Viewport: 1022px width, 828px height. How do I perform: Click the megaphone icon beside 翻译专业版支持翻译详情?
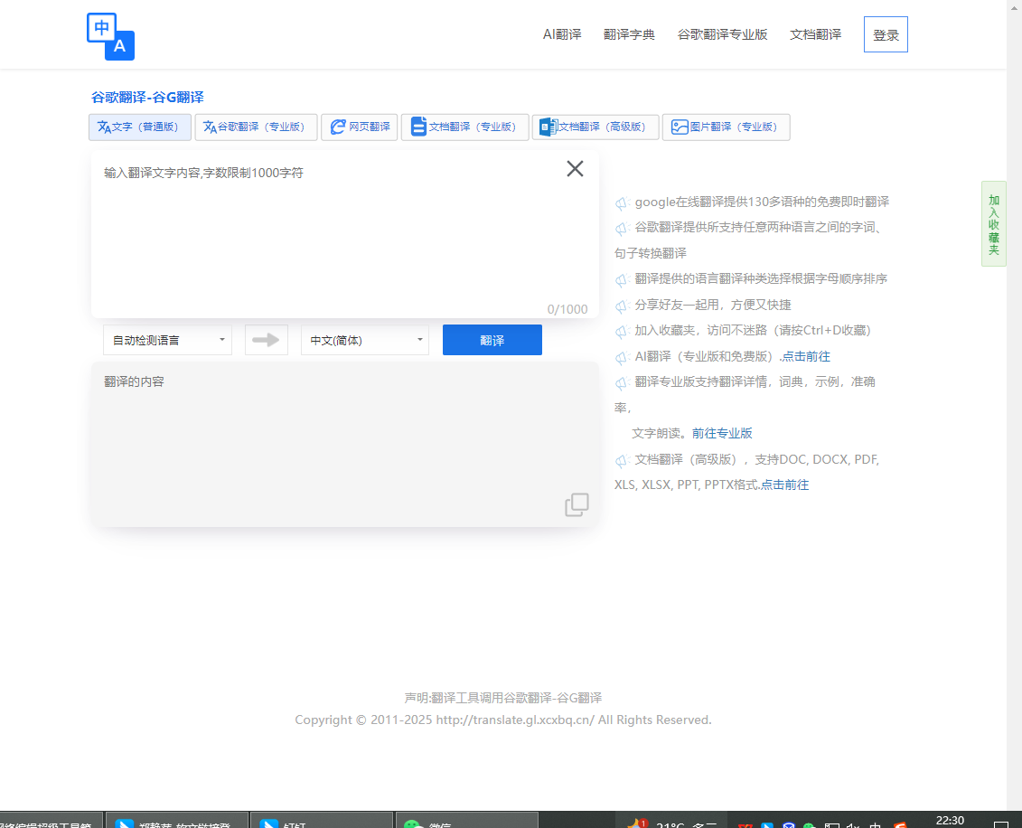click(622, 382)
